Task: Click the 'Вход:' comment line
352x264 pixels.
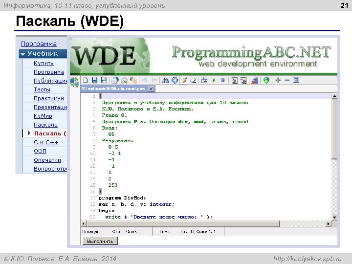Action: coord(110,128)
